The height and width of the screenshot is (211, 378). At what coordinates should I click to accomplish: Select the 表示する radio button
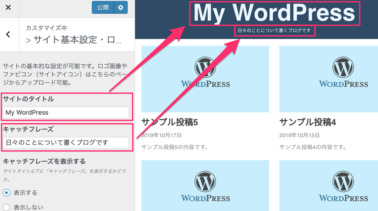point(6,193)
